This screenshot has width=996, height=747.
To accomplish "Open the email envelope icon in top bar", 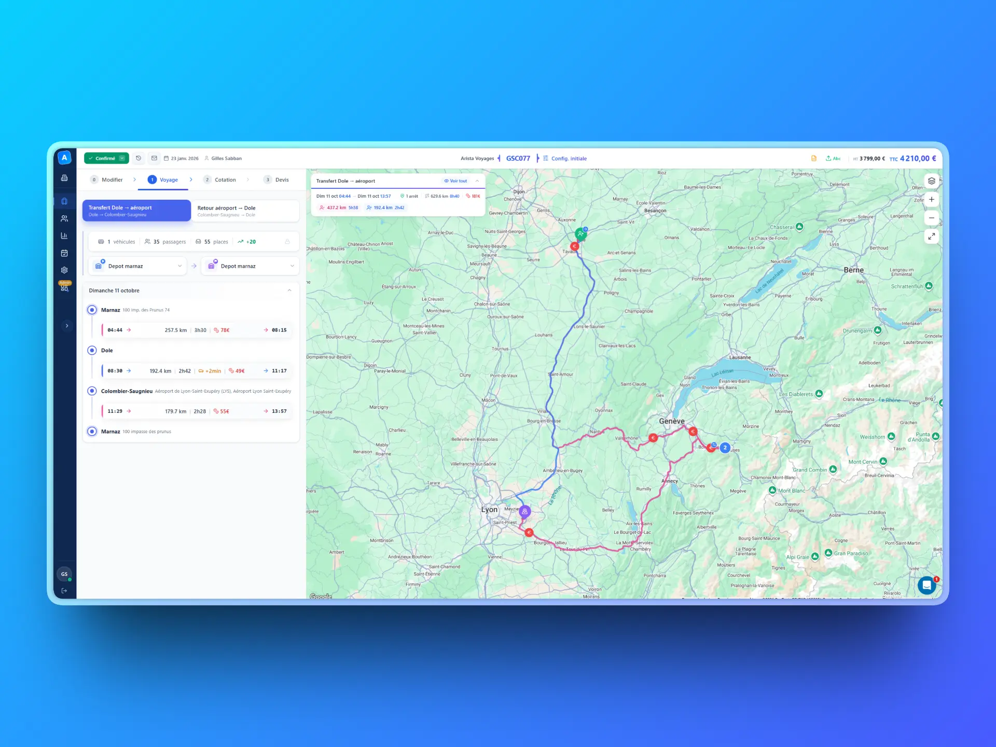I will tap(154, 158).
